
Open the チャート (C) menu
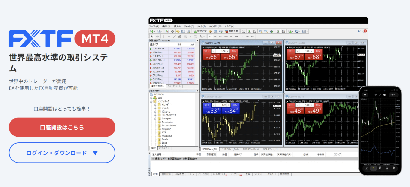point(189,26)
